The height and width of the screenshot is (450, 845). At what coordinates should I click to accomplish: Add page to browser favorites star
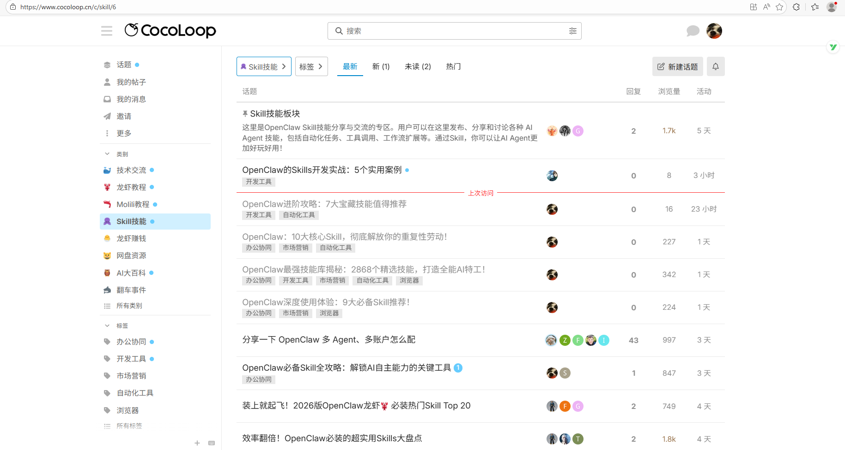click(x=779, y=7)
